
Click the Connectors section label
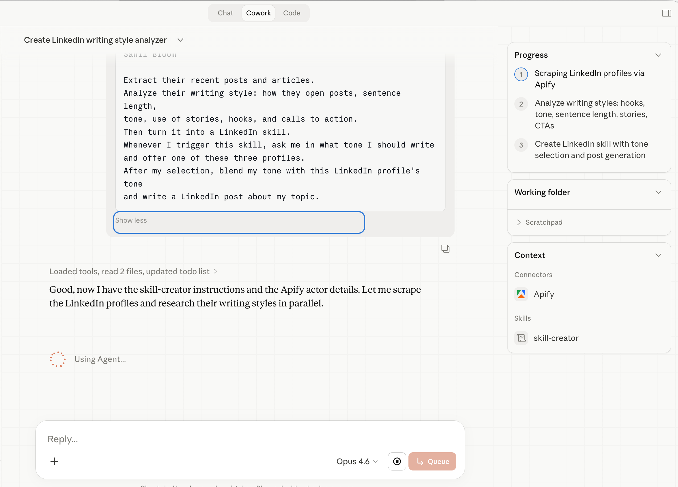(533, 275)
